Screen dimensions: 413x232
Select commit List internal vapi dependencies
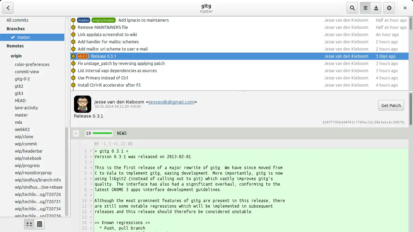(240, 70)
